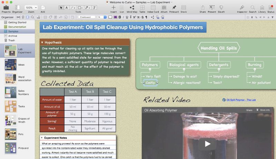The height and width of the screenshot is (159, 276).
Task: Toggle bold text formatting
Action: 120,17
